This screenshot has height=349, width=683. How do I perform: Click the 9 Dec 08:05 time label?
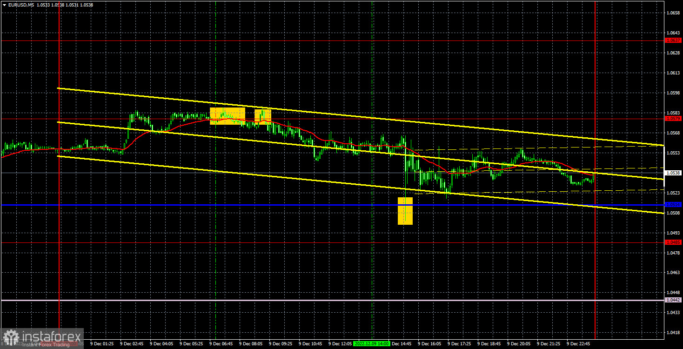(x=251, y=344)
